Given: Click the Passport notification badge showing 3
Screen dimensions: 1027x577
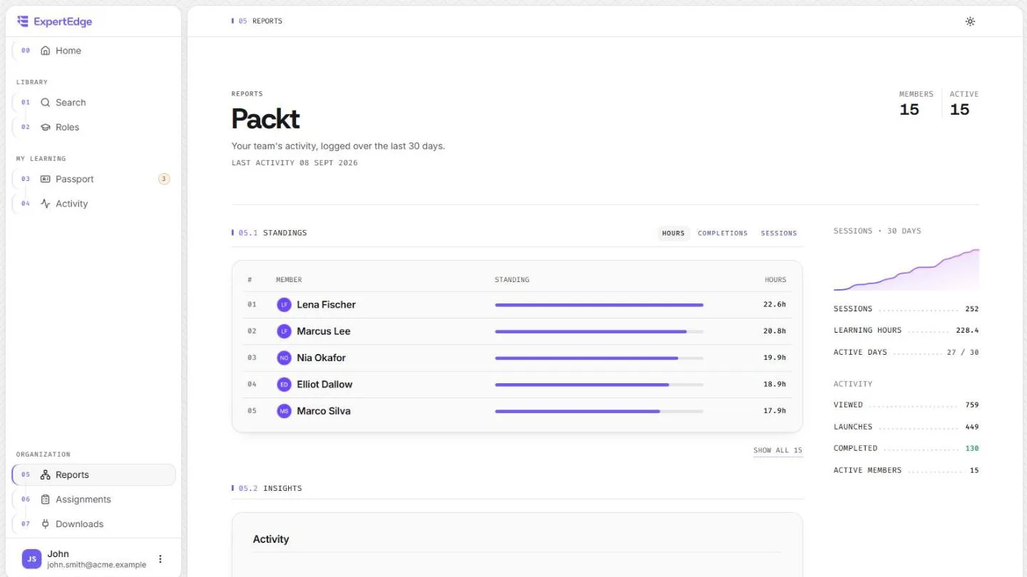Looking at the screenshot, I should [x=164, y=179].
